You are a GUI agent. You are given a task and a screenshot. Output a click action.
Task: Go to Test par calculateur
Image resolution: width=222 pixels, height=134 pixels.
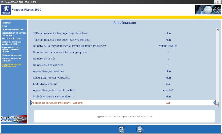12,38
